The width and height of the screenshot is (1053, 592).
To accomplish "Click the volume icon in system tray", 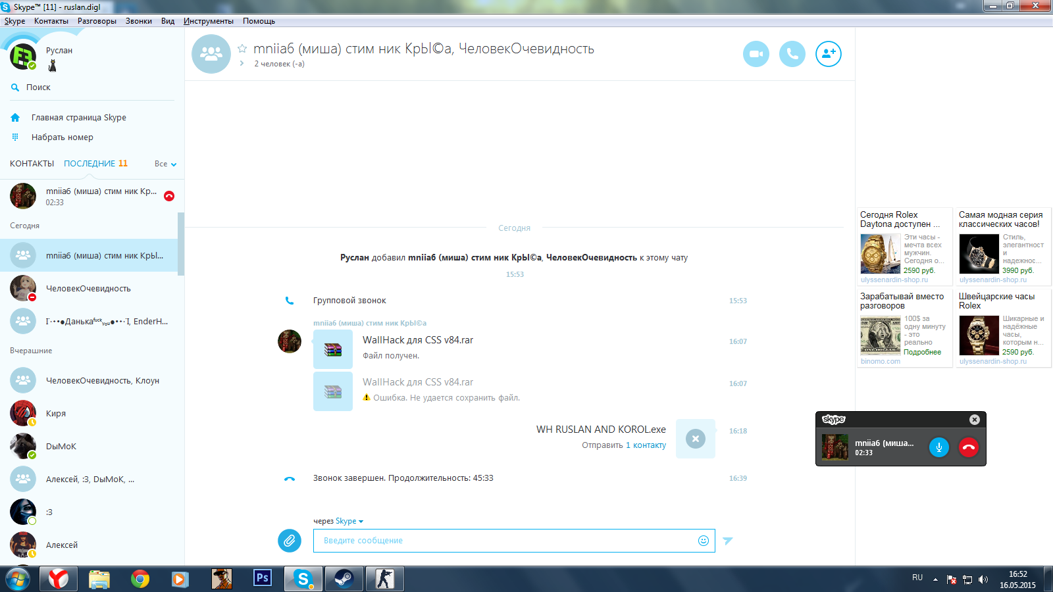I will click(983, 580).
